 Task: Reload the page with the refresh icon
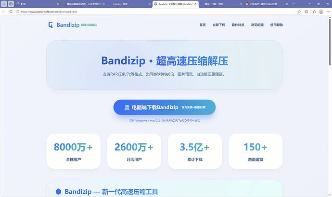(x=11, y=12)
